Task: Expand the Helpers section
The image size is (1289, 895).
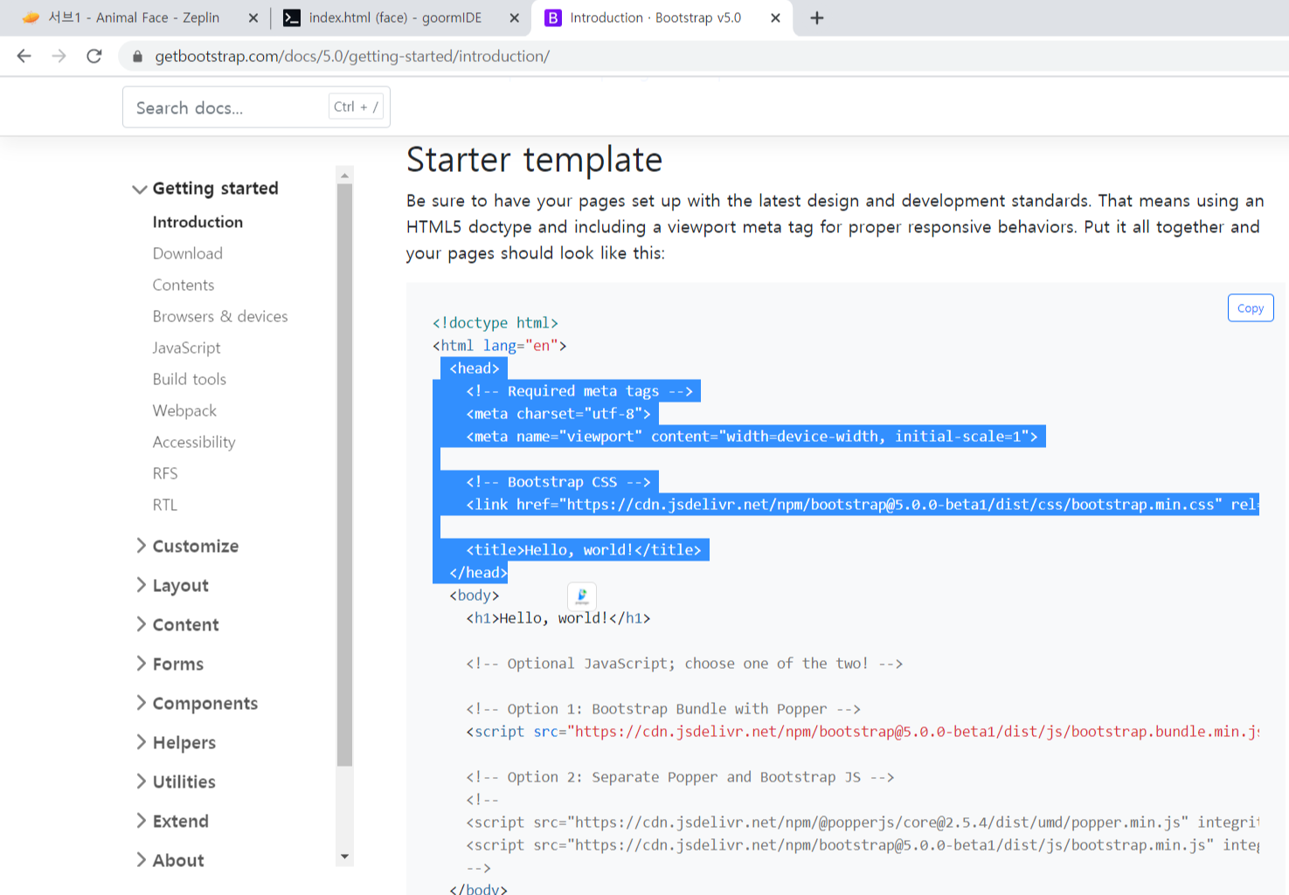Action: (176, 742)
